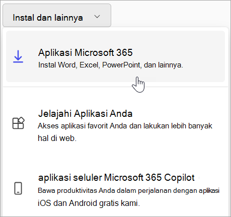This screenshot has height=217, width=231.
Task: Click the chevron on Instal dan lainnya
Action: tap(97, 17)
